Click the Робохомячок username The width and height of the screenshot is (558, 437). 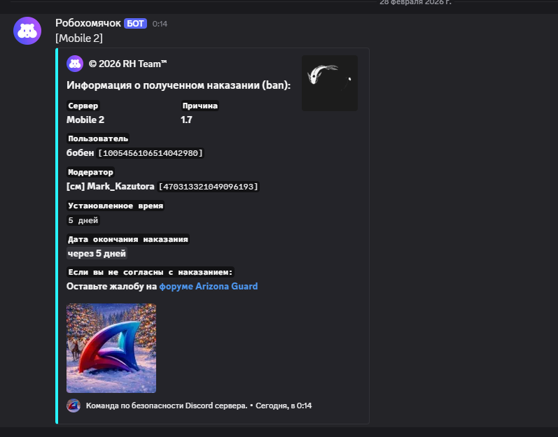click(88, 23)
